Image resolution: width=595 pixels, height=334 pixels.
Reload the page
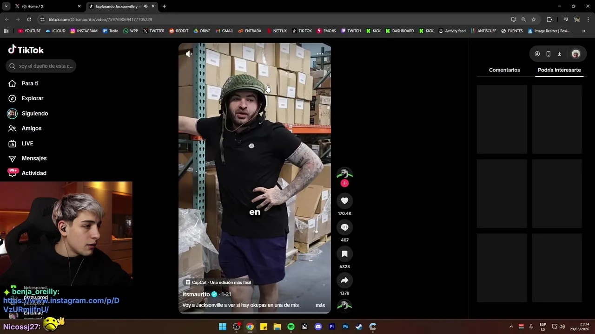[x=29, y=19]
